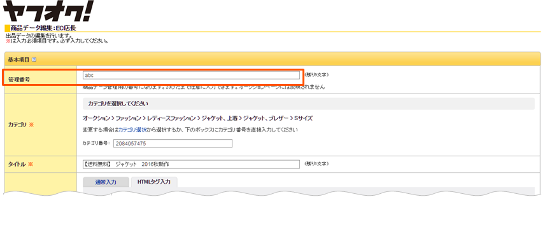Click the help icon next to 基本項目
This screenshot has height=232, width=547.
point(34,60)
